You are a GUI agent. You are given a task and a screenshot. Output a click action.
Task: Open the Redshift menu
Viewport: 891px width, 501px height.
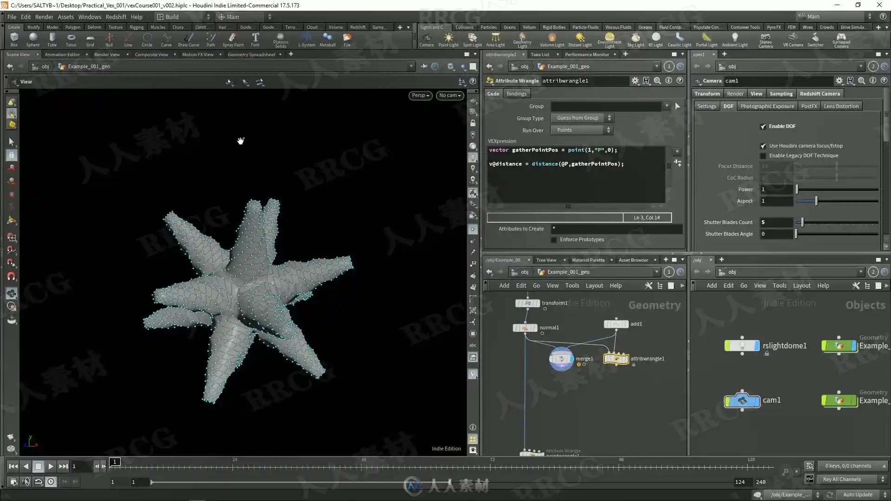click(x=116, y=17)
